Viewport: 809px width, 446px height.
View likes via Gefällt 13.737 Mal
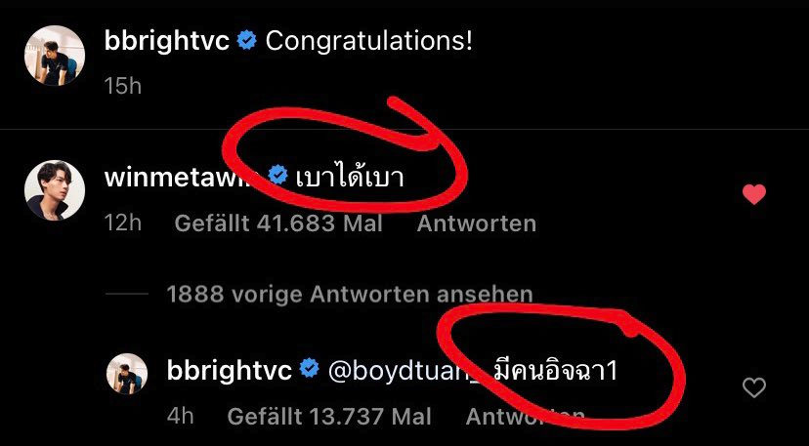tap(329, 417)
